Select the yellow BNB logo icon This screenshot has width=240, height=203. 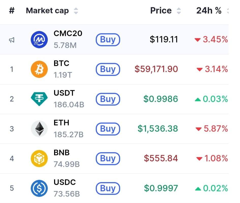point(39,158)
